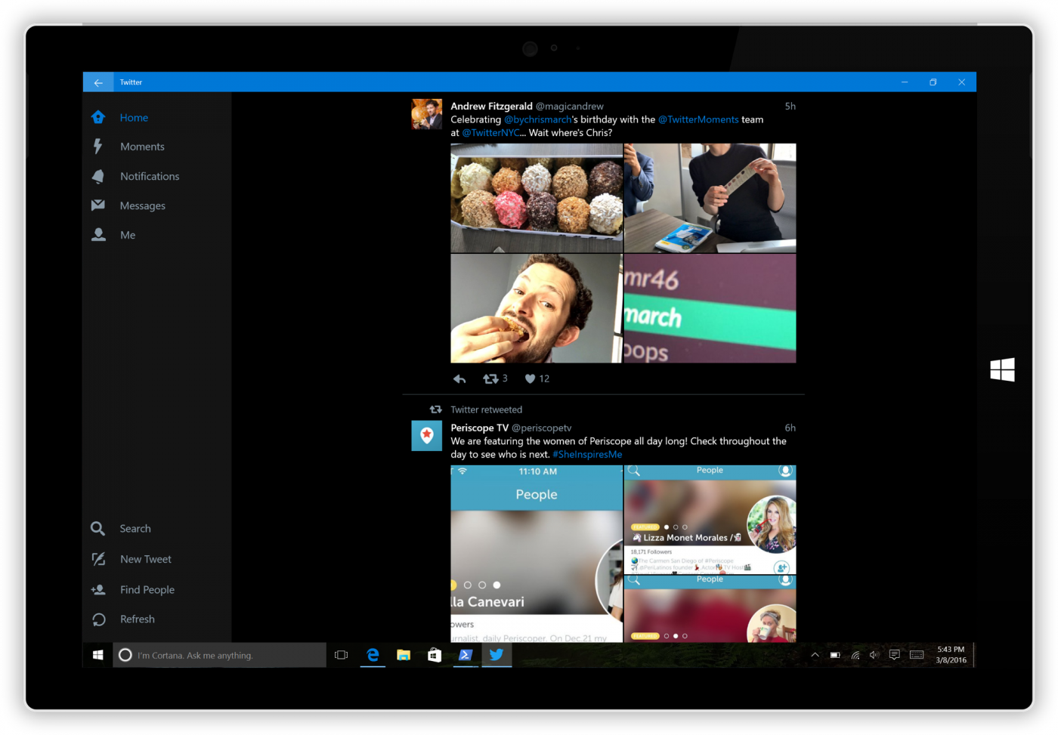Open Find People
Image resolution: width=1058 pixels, height=735 pixels.
(147, 589)
